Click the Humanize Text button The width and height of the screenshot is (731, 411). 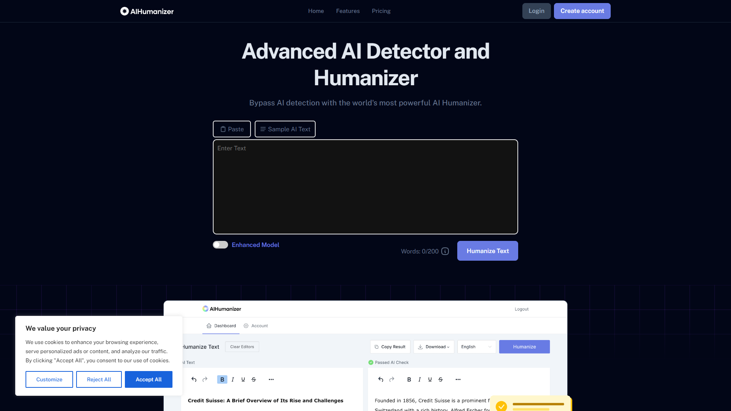click(487, 251)
